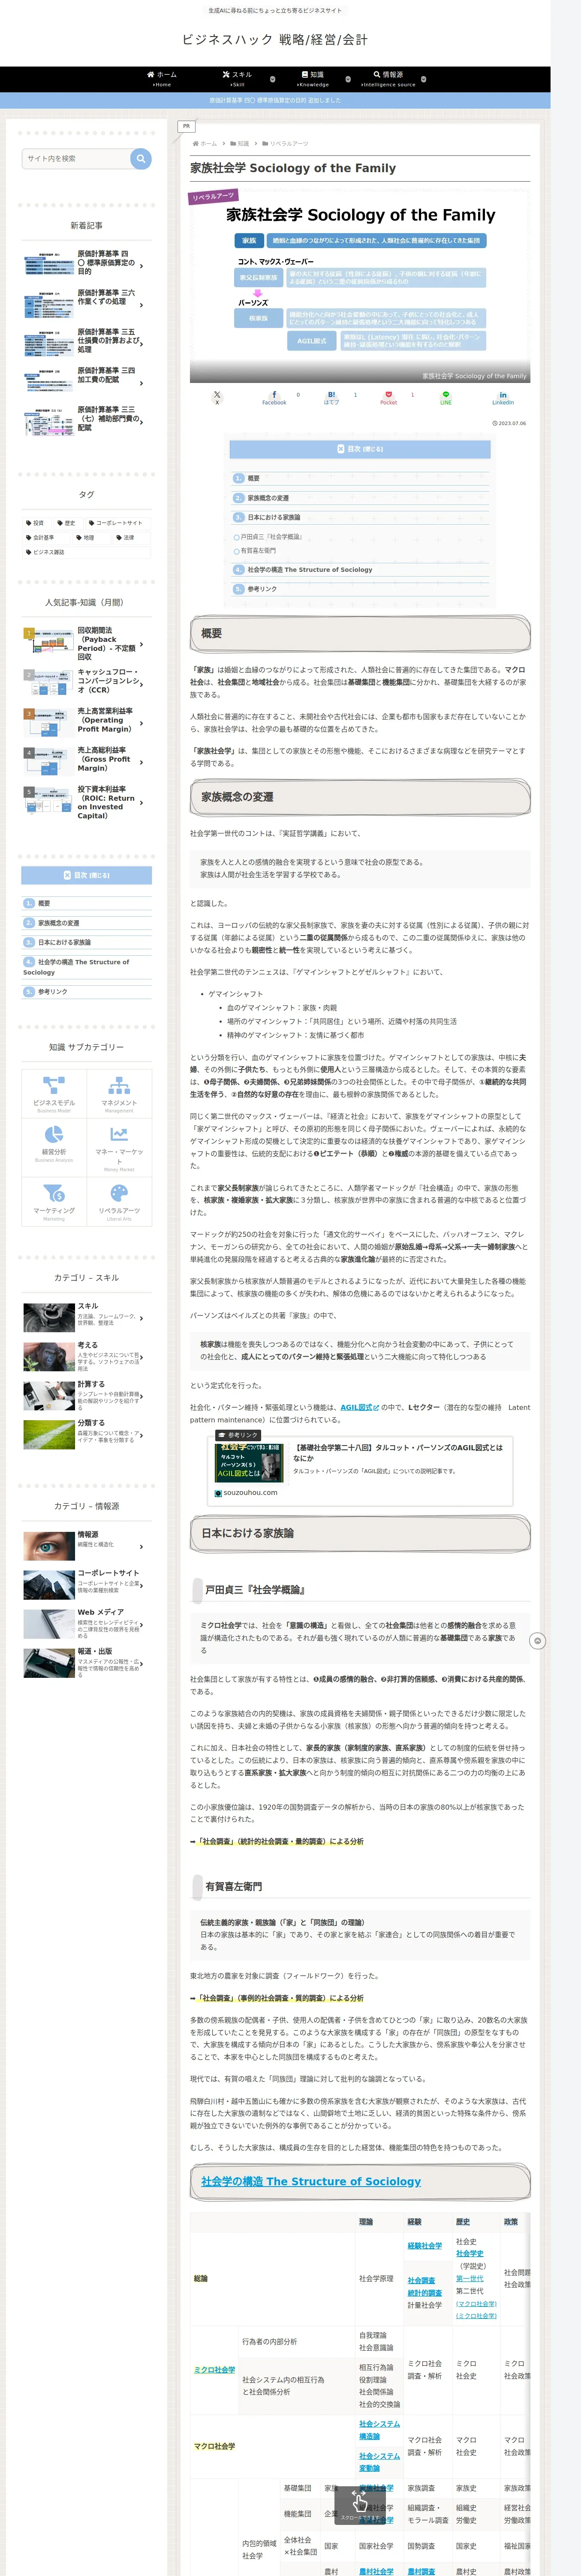Image resolution: width=581 pixels, height=2576 pixels.
Task: Click the 投資 tag
Action: (36, 523)
